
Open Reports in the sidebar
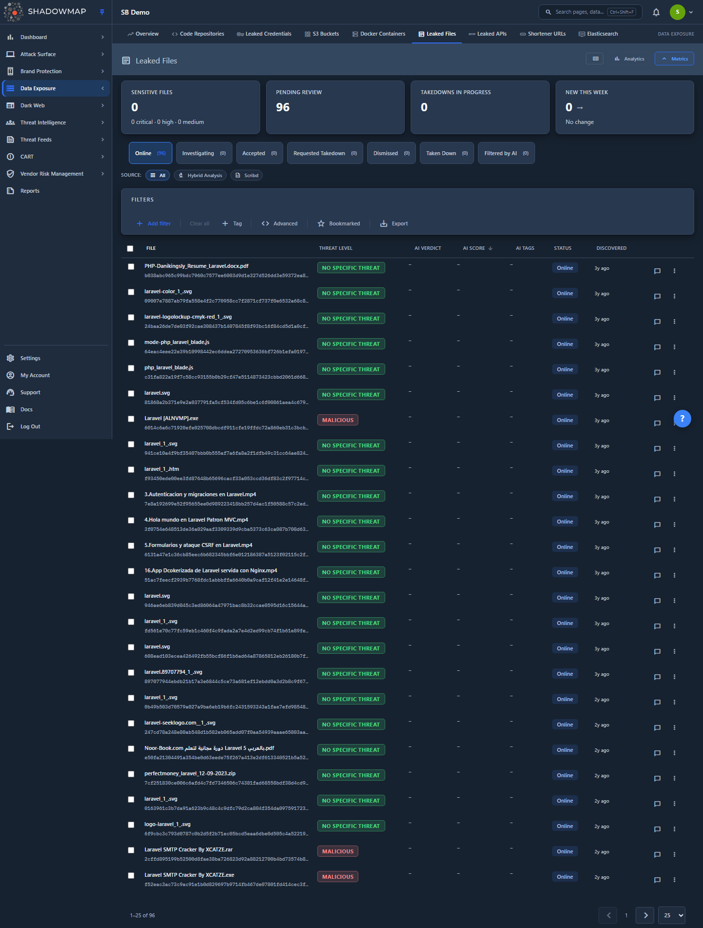point(30,191)
